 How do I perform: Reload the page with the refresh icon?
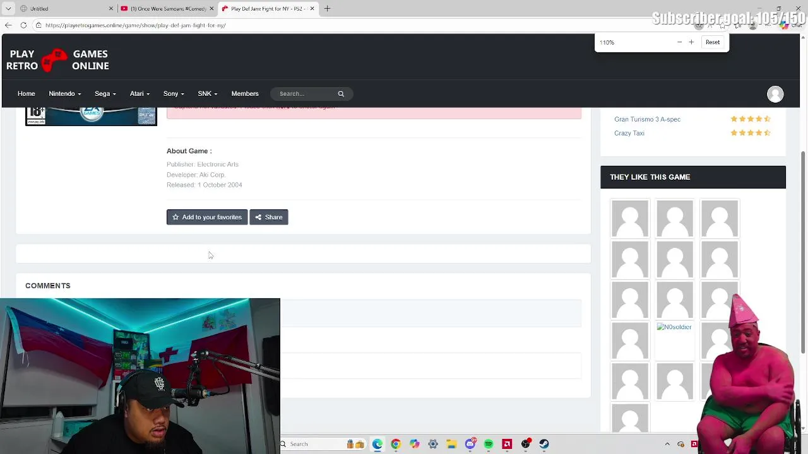(23, 25)
